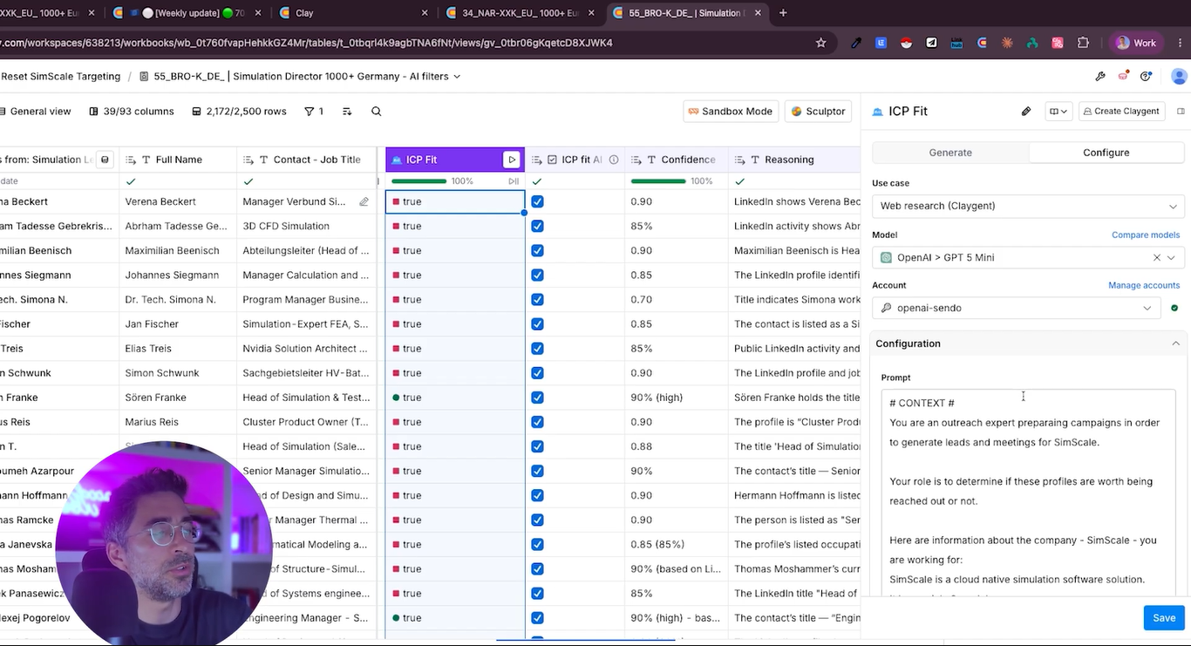
Task: Run the ICP Fit column play icon
Action: tap(512, 160)
